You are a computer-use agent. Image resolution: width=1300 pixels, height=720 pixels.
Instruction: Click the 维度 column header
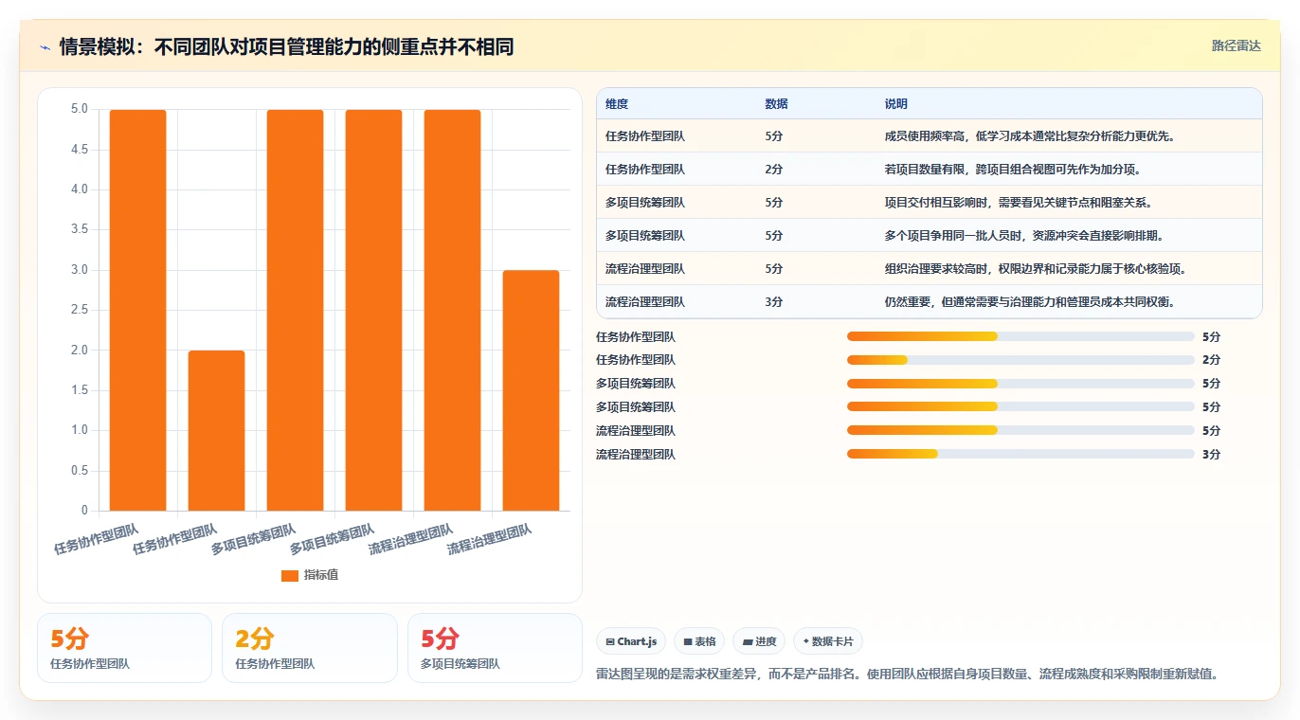[617, 104]
